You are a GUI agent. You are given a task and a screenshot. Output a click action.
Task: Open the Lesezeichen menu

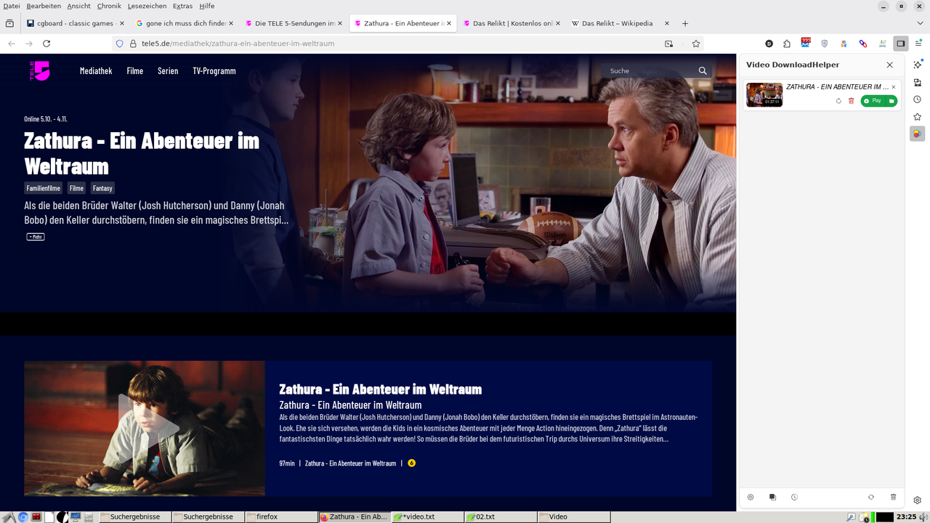[147, 6]
